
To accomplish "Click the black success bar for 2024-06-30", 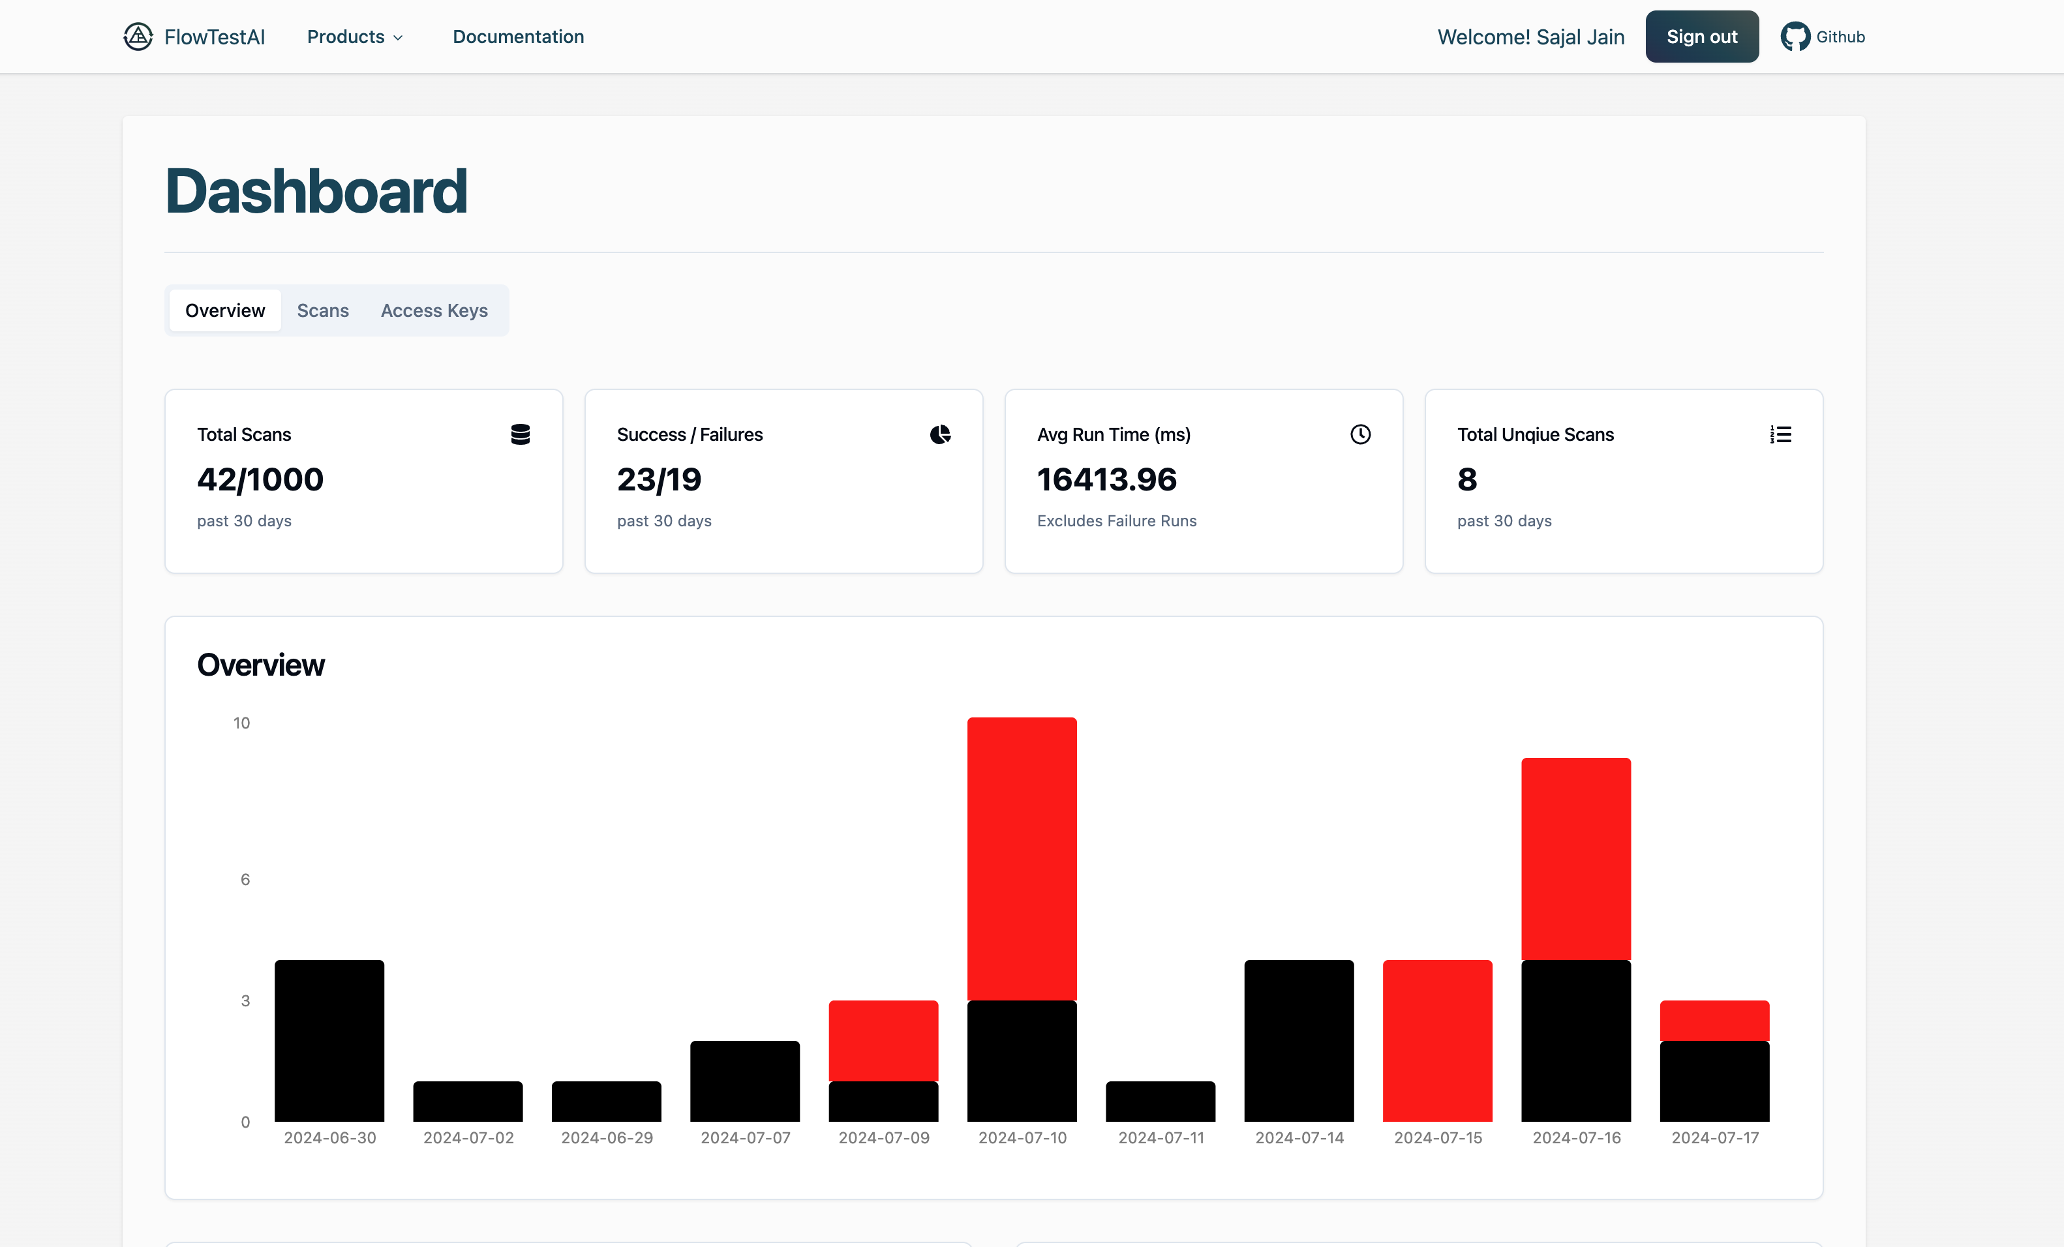I will (329, 1040).
